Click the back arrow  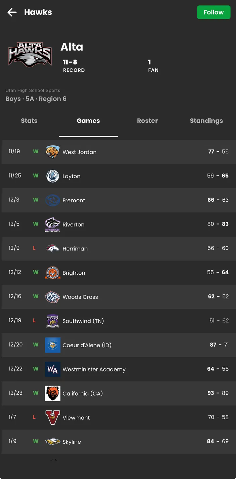[12, 12]
